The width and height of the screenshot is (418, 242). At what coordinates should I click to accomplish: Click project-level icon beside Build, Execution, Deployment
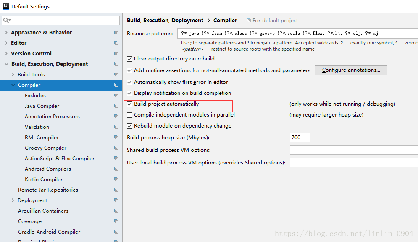pos(116,64)
